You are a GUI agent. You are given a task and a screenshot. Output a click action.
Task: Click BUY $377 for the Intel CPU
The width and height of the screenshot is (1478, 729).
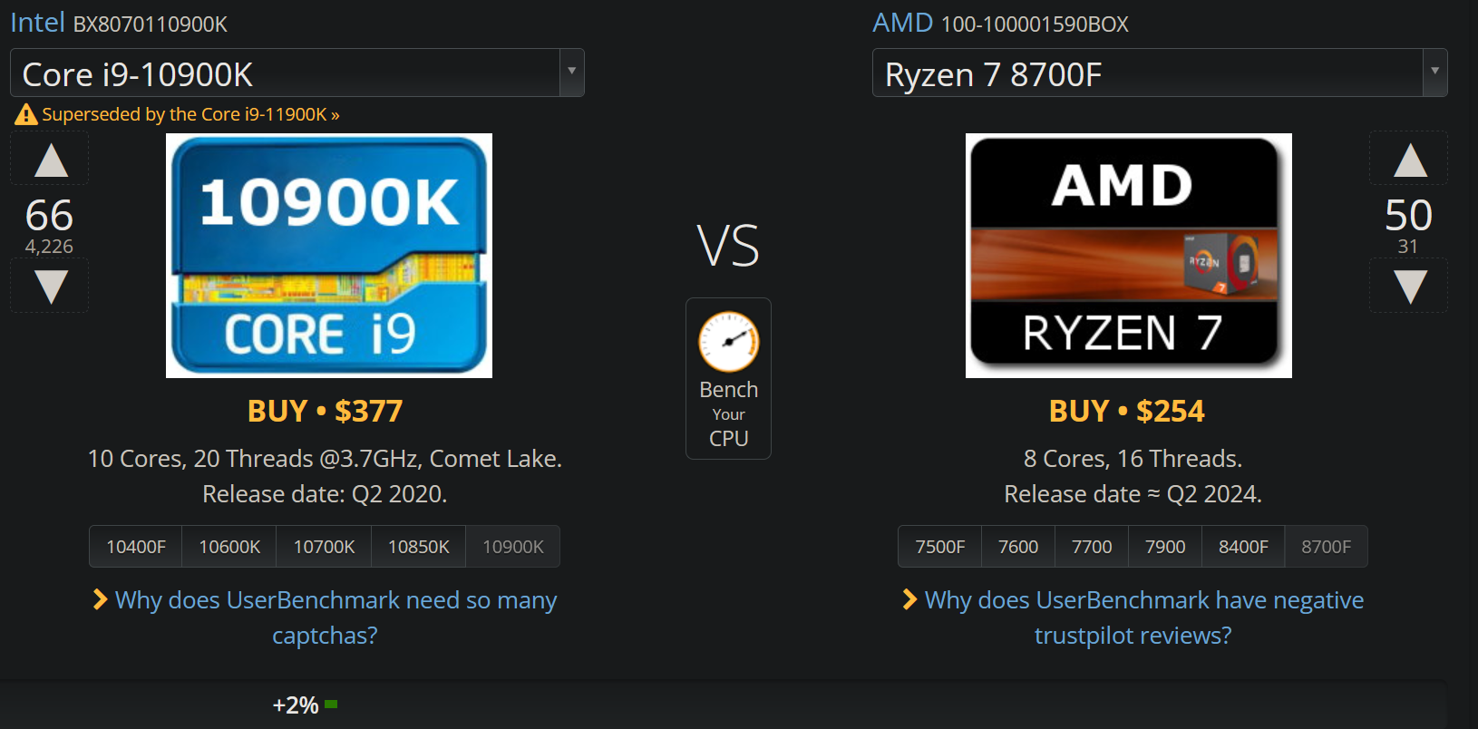(325, 411)
